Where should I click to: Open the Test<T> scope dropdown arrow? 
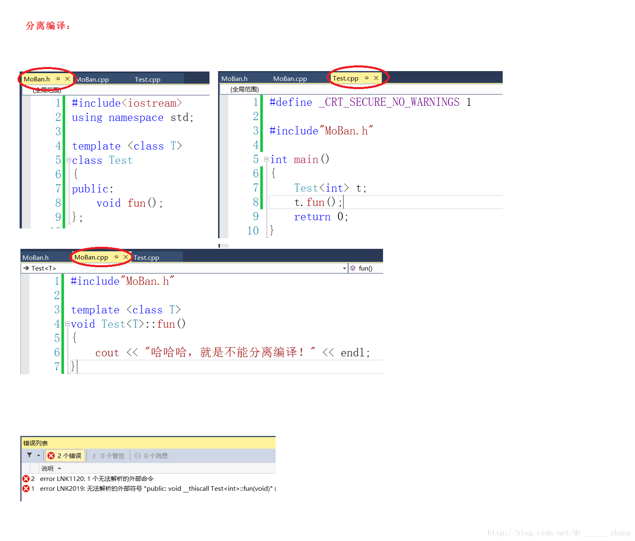[x=344, y=268]
